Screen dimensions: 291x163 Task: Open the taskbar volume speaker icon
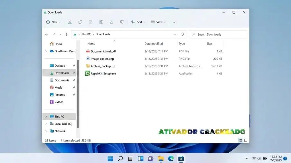click(259, 159)
